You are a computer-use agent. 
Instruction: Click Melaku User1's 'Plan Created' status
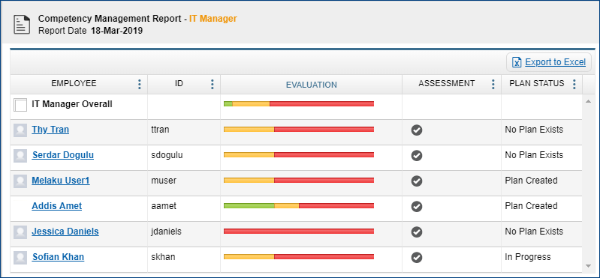click(531, 181)
